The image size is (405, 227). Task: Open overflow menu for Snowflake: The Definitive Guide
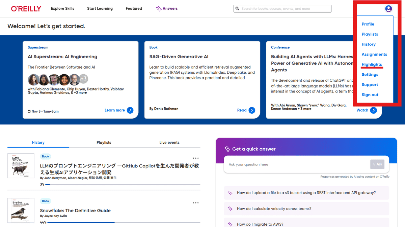(x=195, y=202)
